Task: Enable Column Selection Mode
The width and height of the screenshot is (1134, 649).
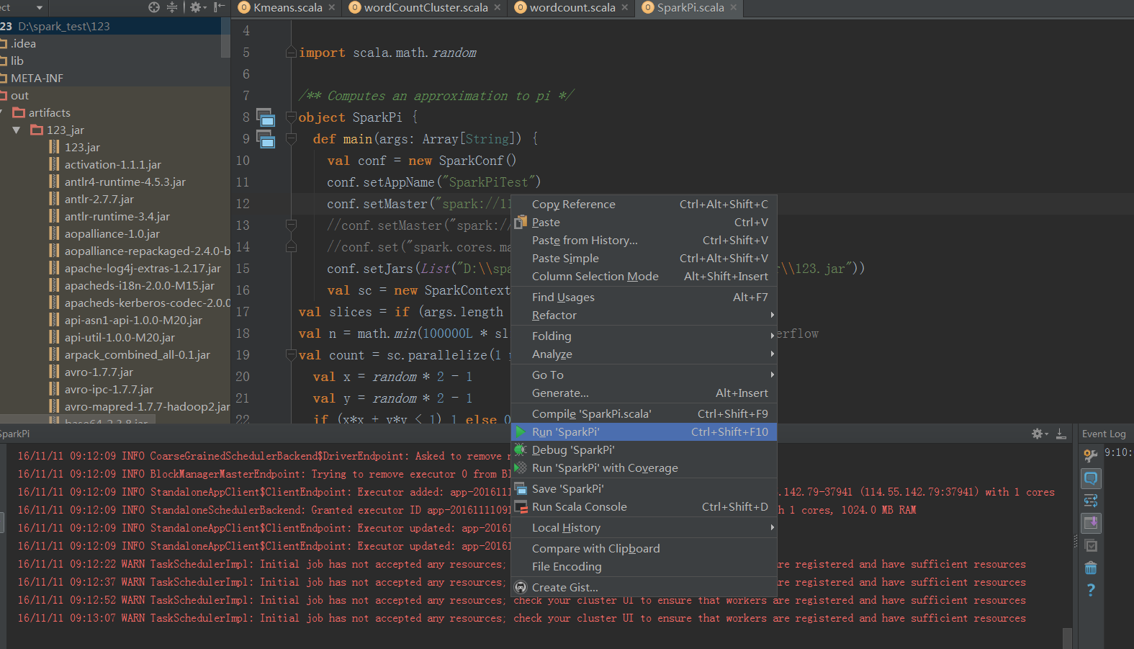Action: 644,276
